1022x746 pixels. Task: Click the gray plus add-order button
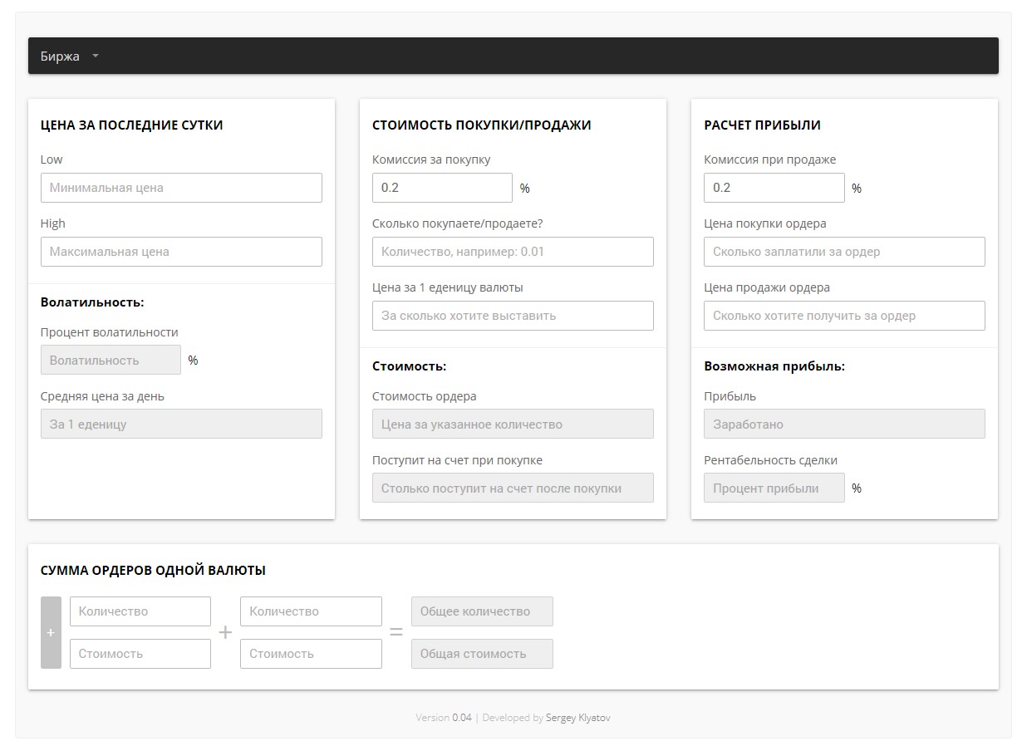coord(51,632)
